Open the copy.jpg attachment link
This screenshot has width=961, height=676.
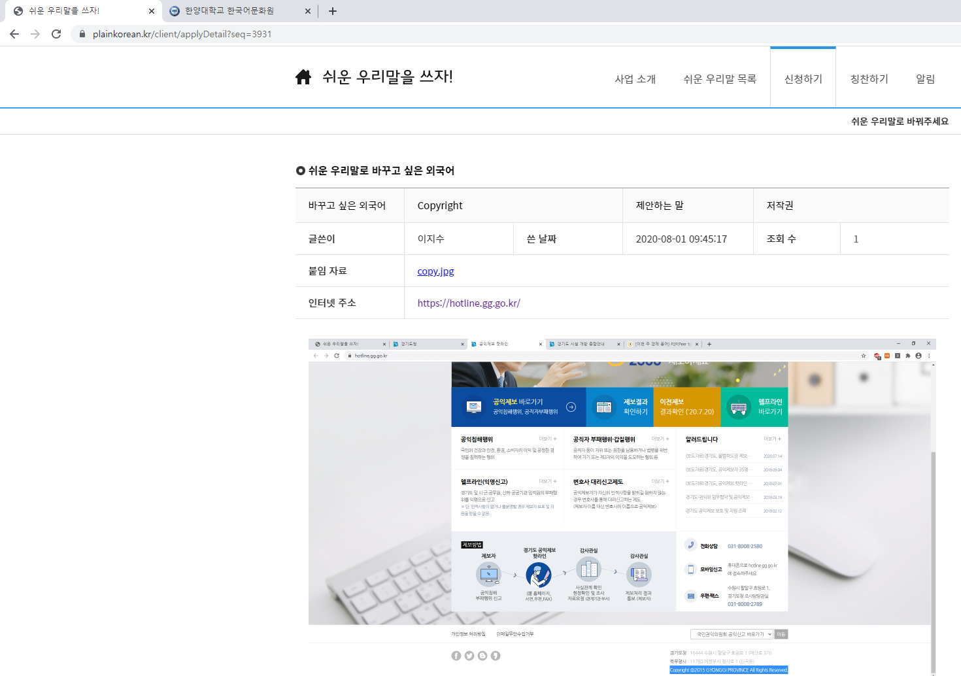click(x=435, y=271)
